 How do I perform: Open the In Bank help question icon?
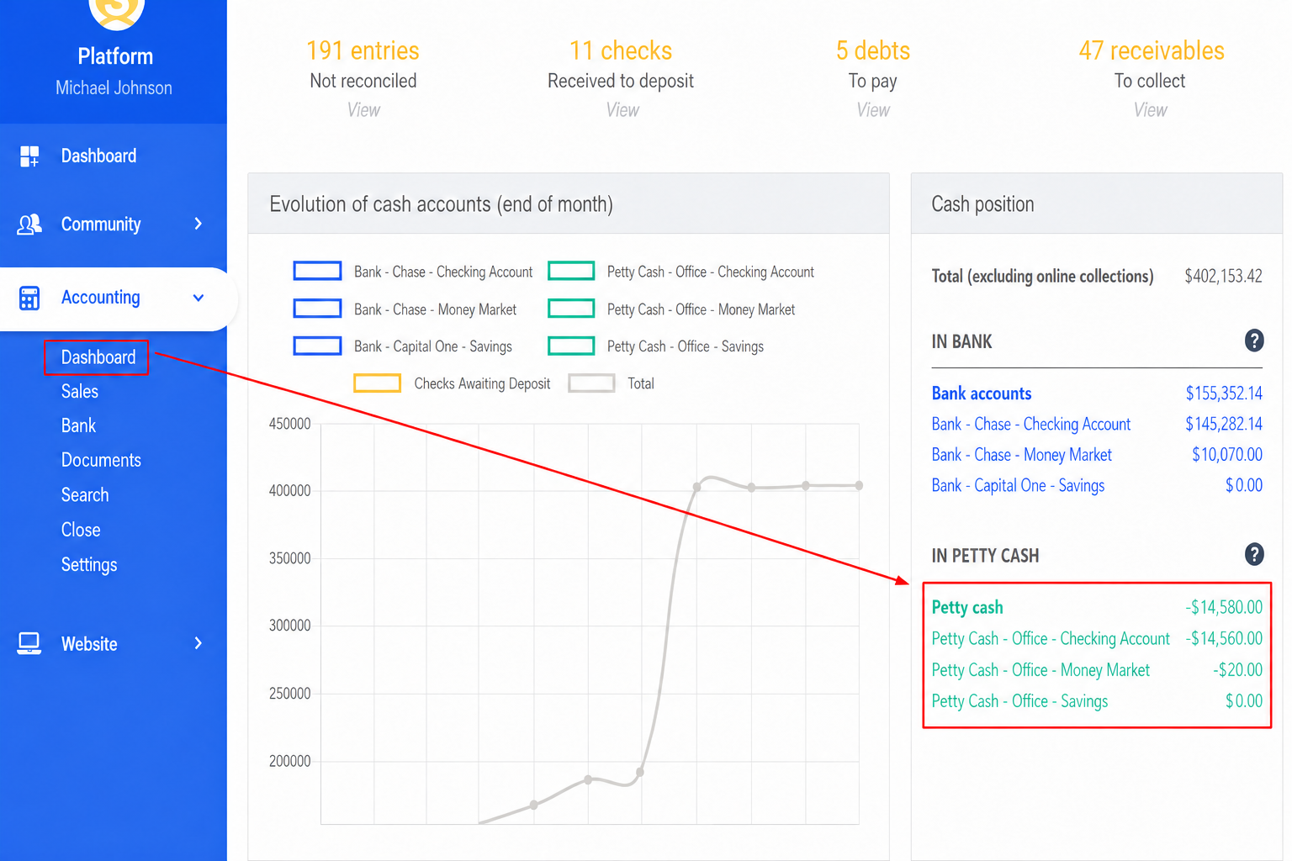(x=1254, y=341)
